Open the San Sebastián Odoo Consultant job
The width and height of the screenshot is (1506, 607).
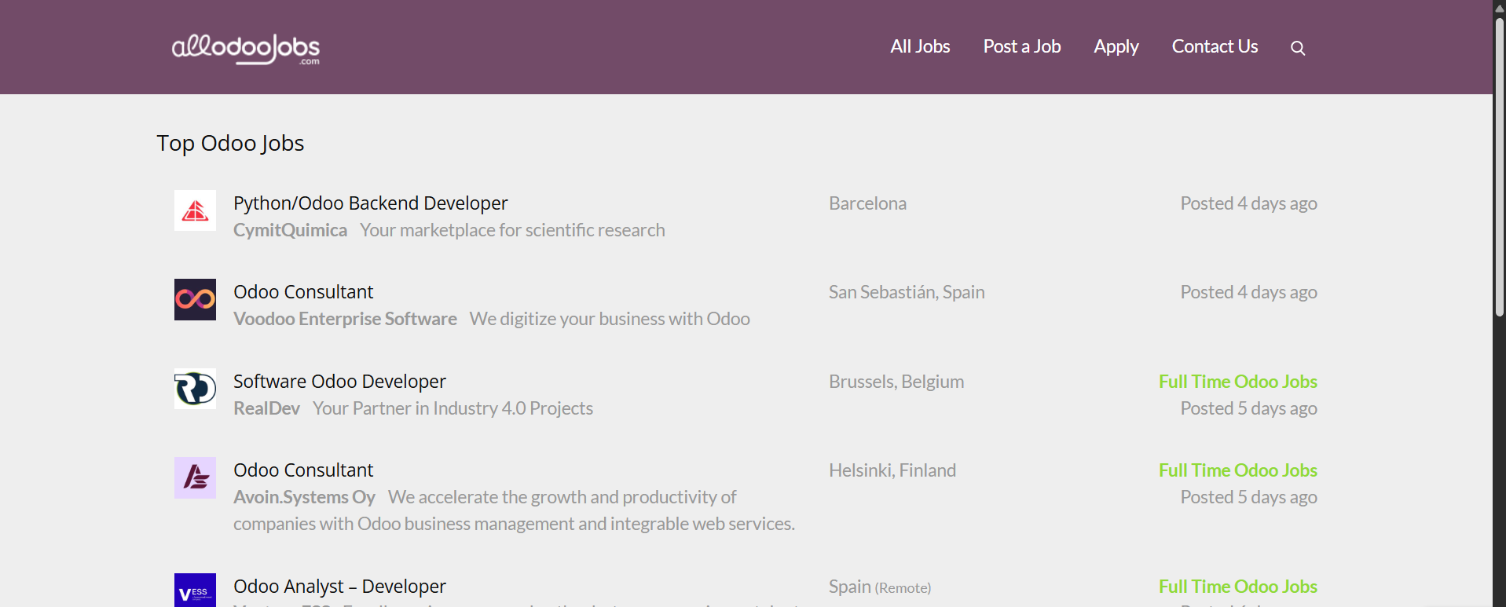[303, 292]
